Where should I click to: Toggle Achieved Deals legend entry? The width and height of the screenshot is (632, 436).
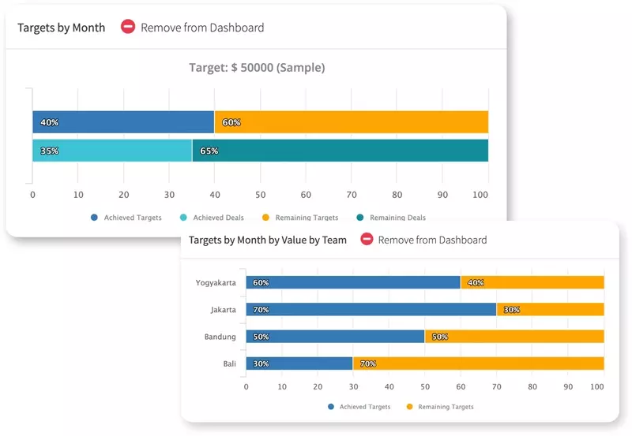[x=212, y=217]
